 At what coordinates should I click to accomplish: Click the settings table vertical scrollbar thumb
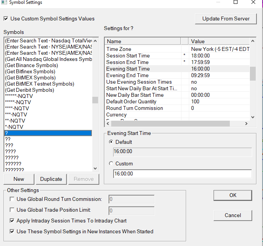(x=253, y=74)
